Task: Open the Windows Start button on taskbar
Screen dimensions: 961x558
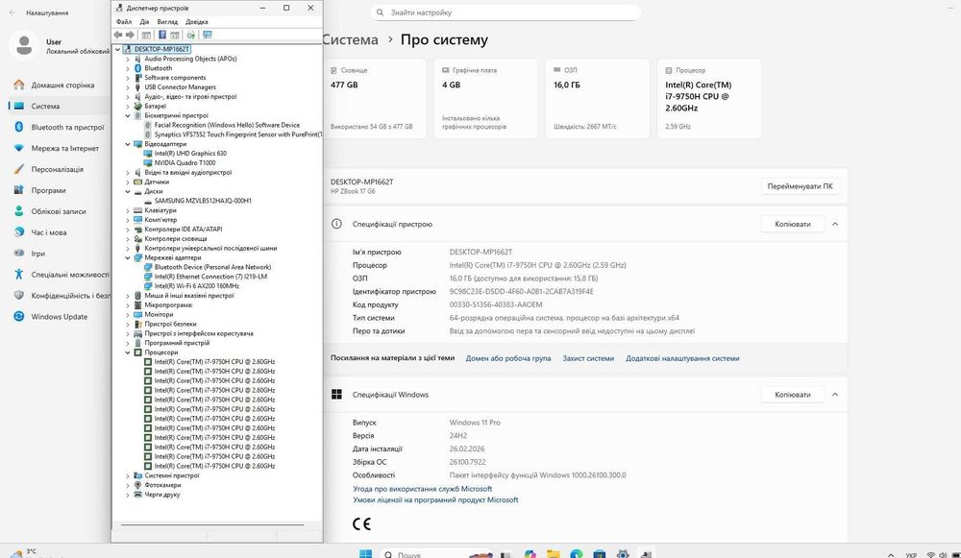Action: coord(365,554)
